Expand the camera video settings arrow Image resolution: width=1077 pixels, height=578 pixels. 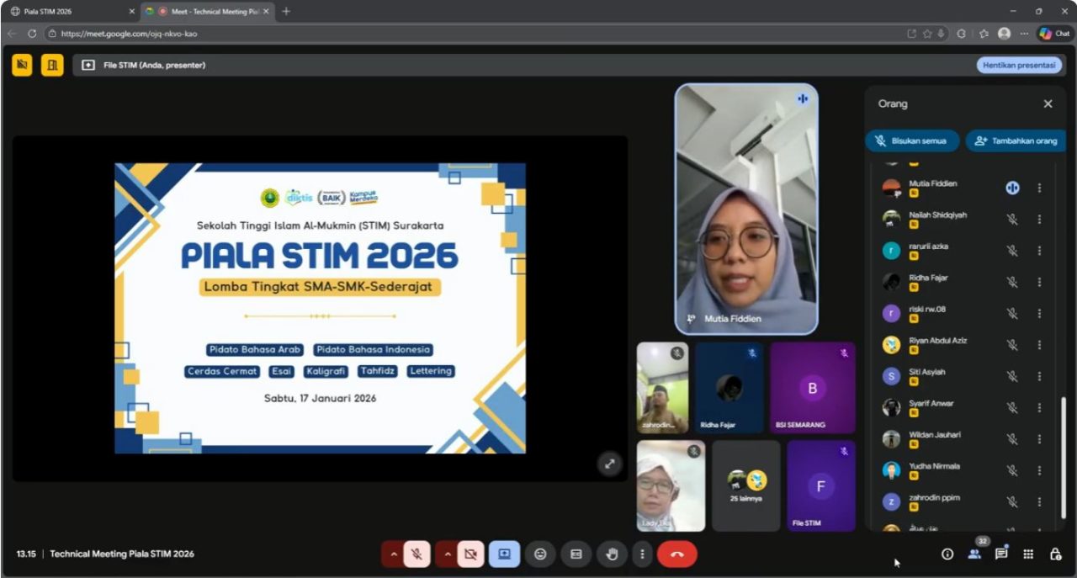coord(446,554)
